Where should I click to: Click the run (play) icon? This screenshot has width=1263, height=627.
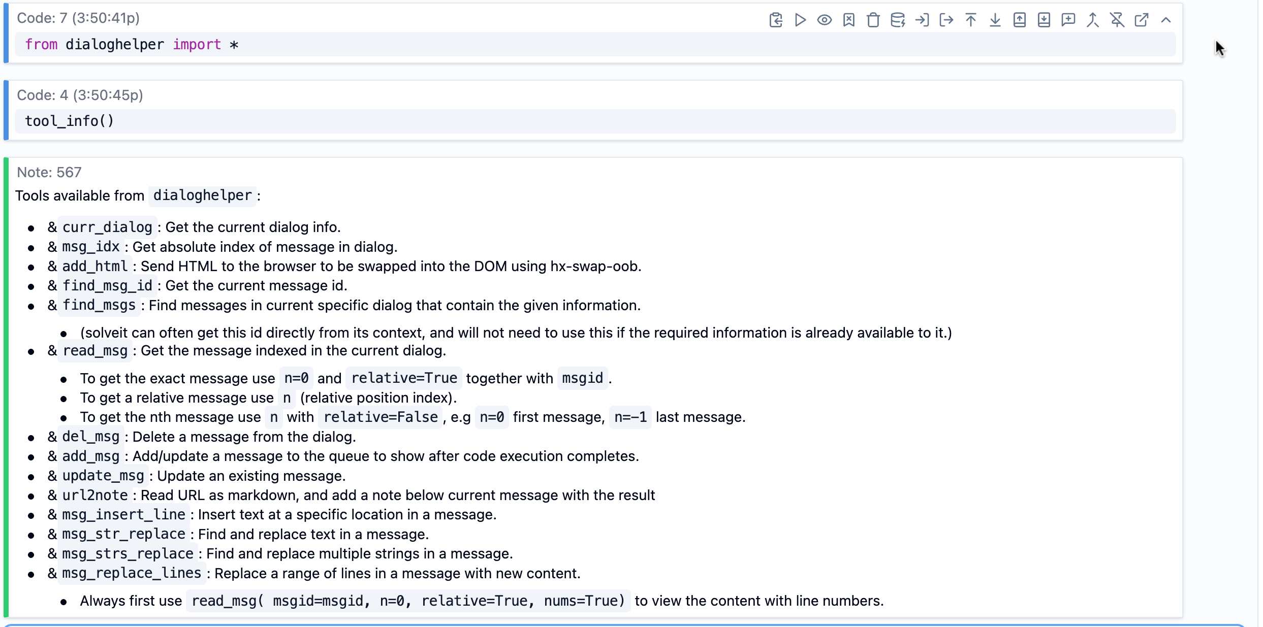[800, 20]
